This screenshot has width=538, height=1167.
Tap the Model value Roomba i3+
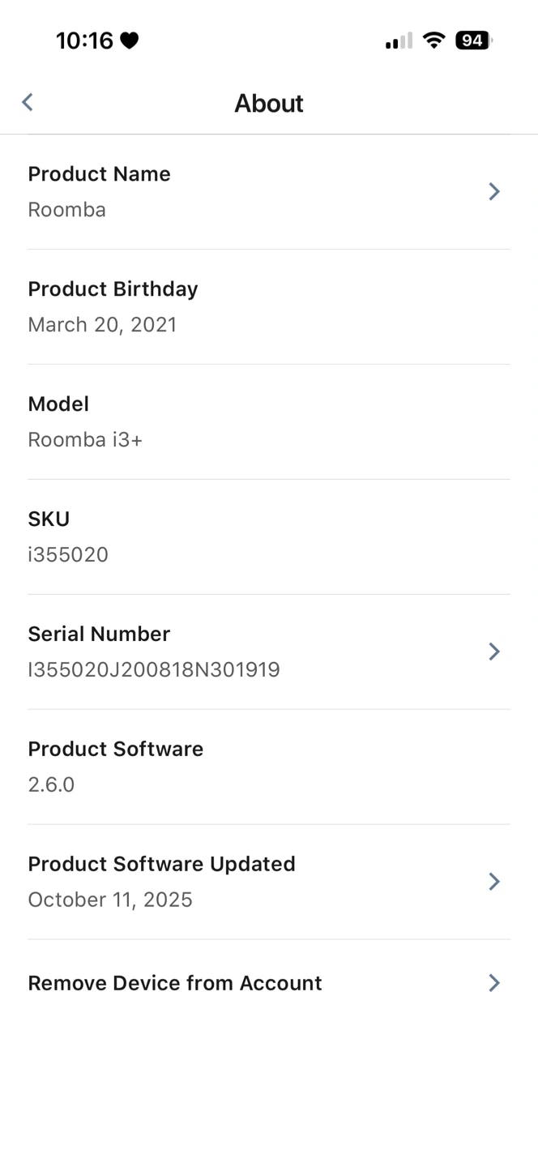point(85,440)
